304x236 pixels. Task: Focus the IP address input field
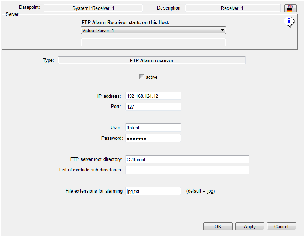(153, 96)
